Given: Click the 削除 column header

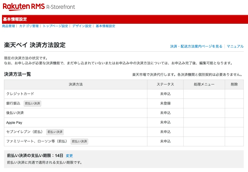Looking at the screenshot, I should [x=234, y=84].
